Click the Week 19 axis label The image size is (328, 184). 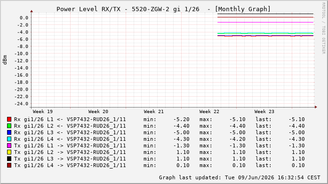43,112
